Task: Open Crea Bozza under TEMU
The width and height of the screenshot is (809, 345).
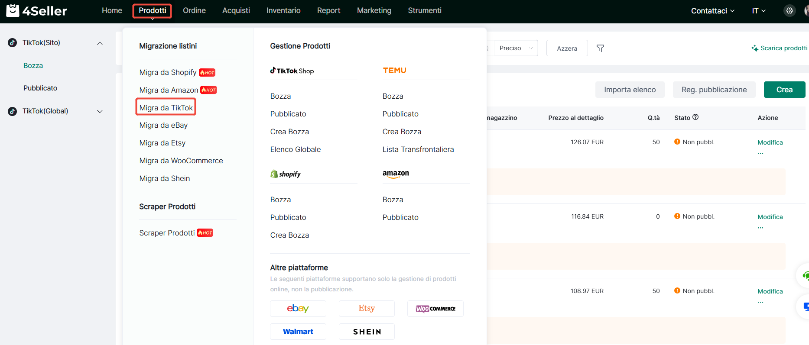Action: pyautogui.click(x=402, y=132)
